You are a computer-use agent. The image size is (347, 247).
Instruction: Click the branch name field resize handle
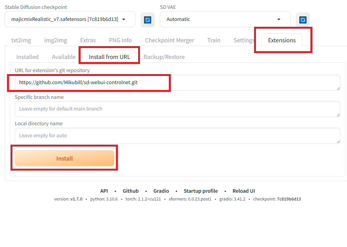(x=338, y=115)
